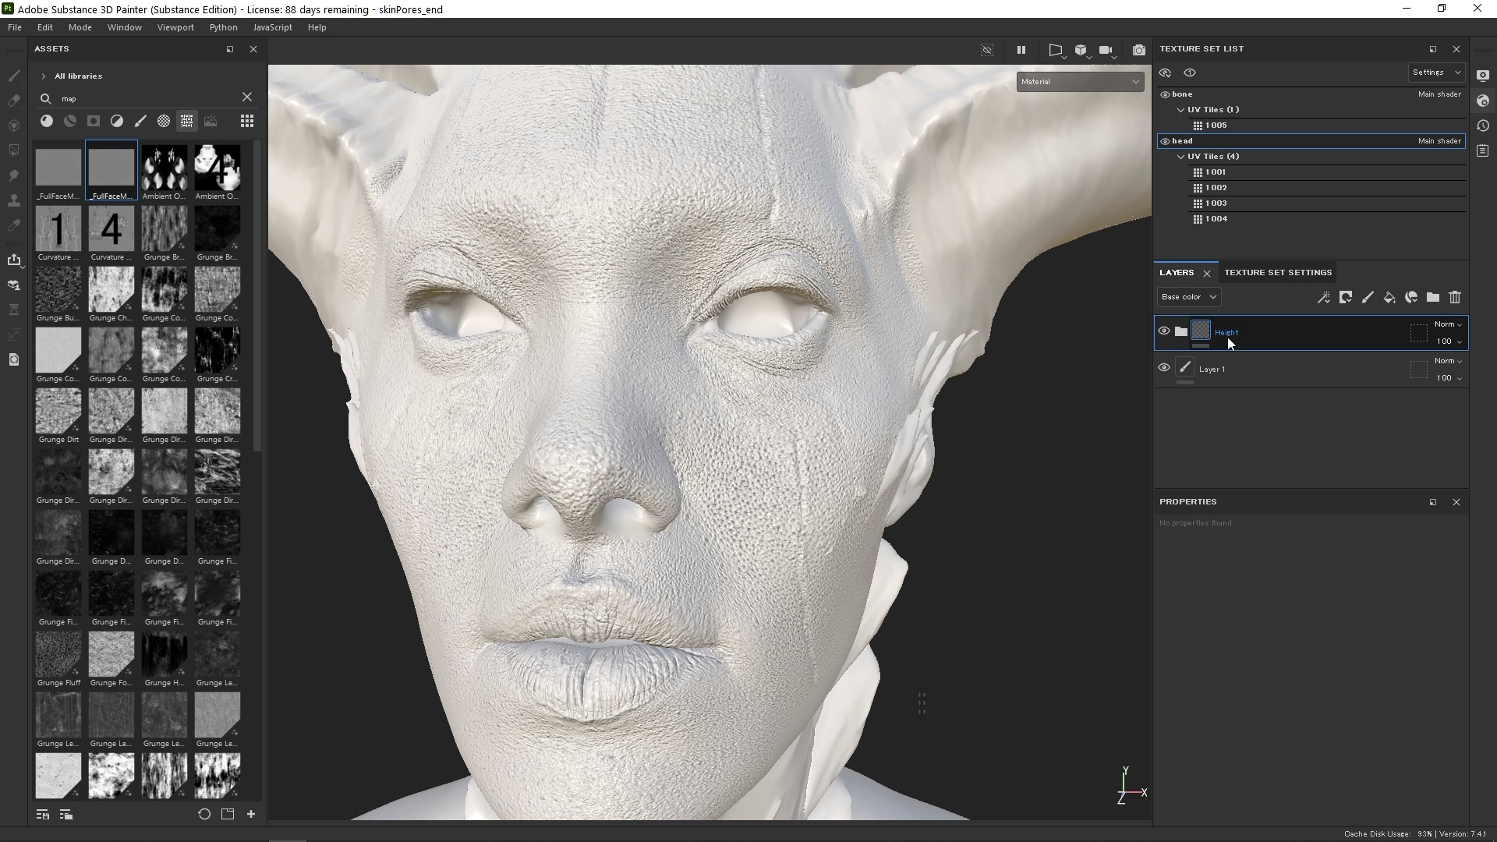This screenshot has height=842, width=1497.
Task: Hide Layer 1
Action: coord(1163,367)
